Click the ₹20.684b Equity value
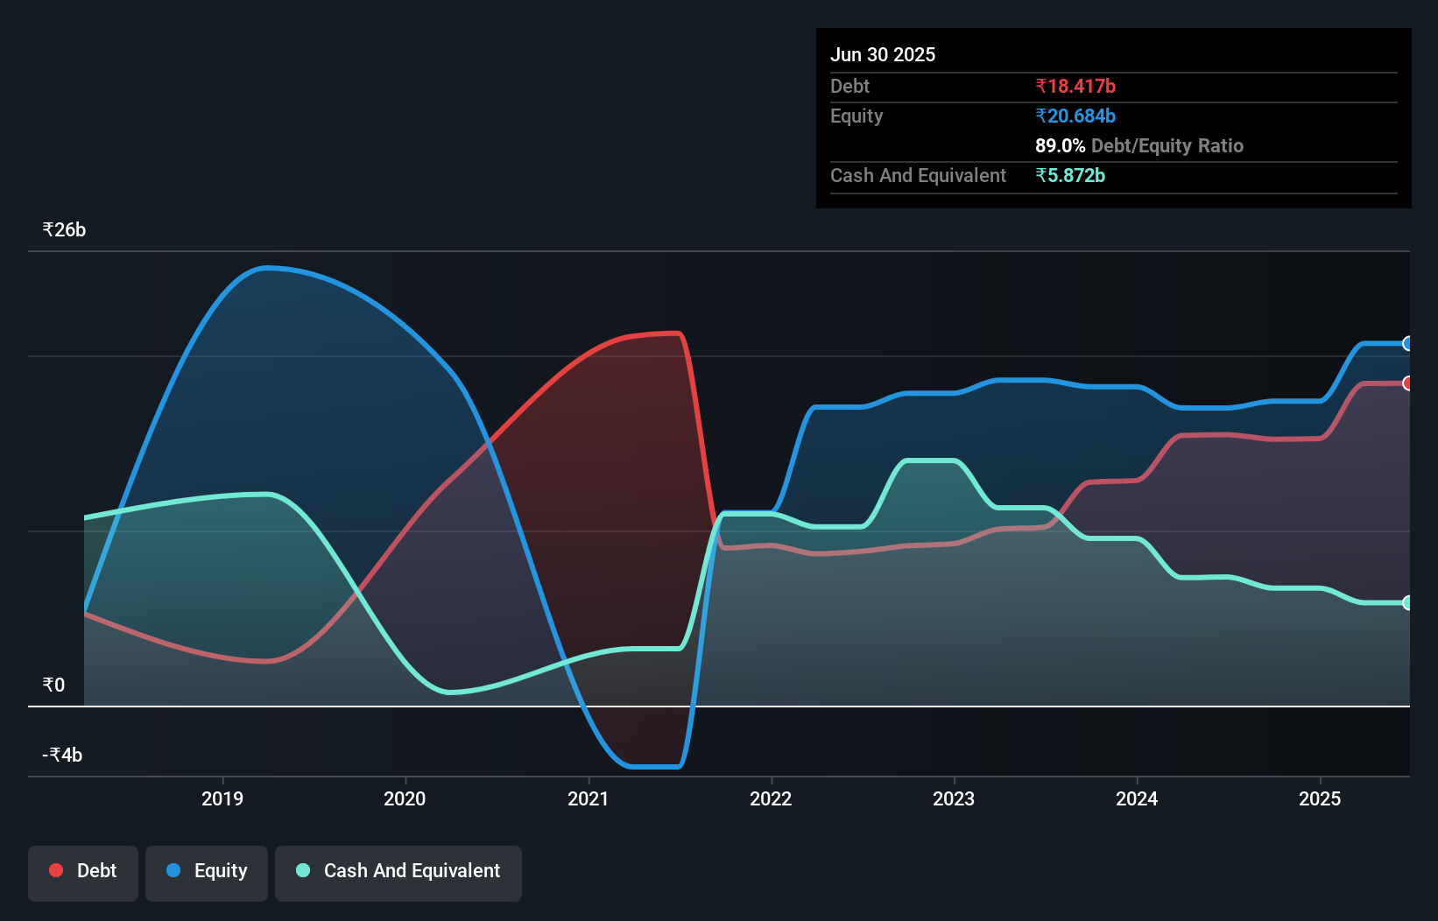 (1075, 116)
